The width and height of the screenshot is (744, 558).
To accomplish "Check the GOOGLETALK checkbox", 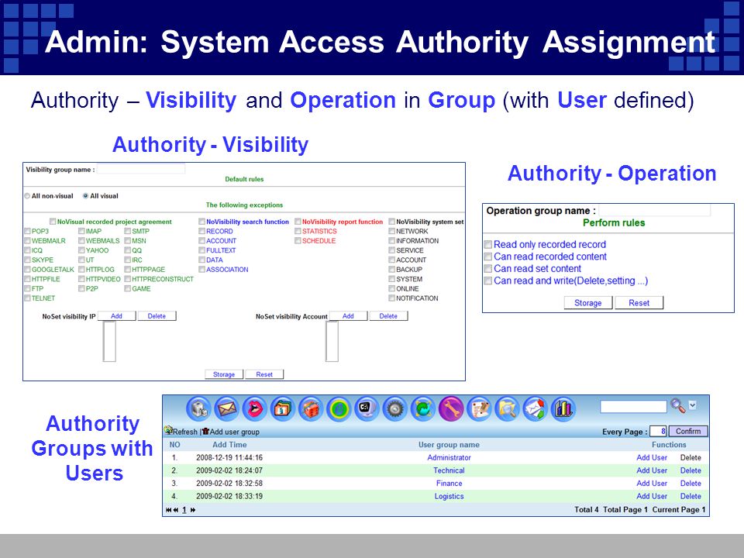I will 28,270.
